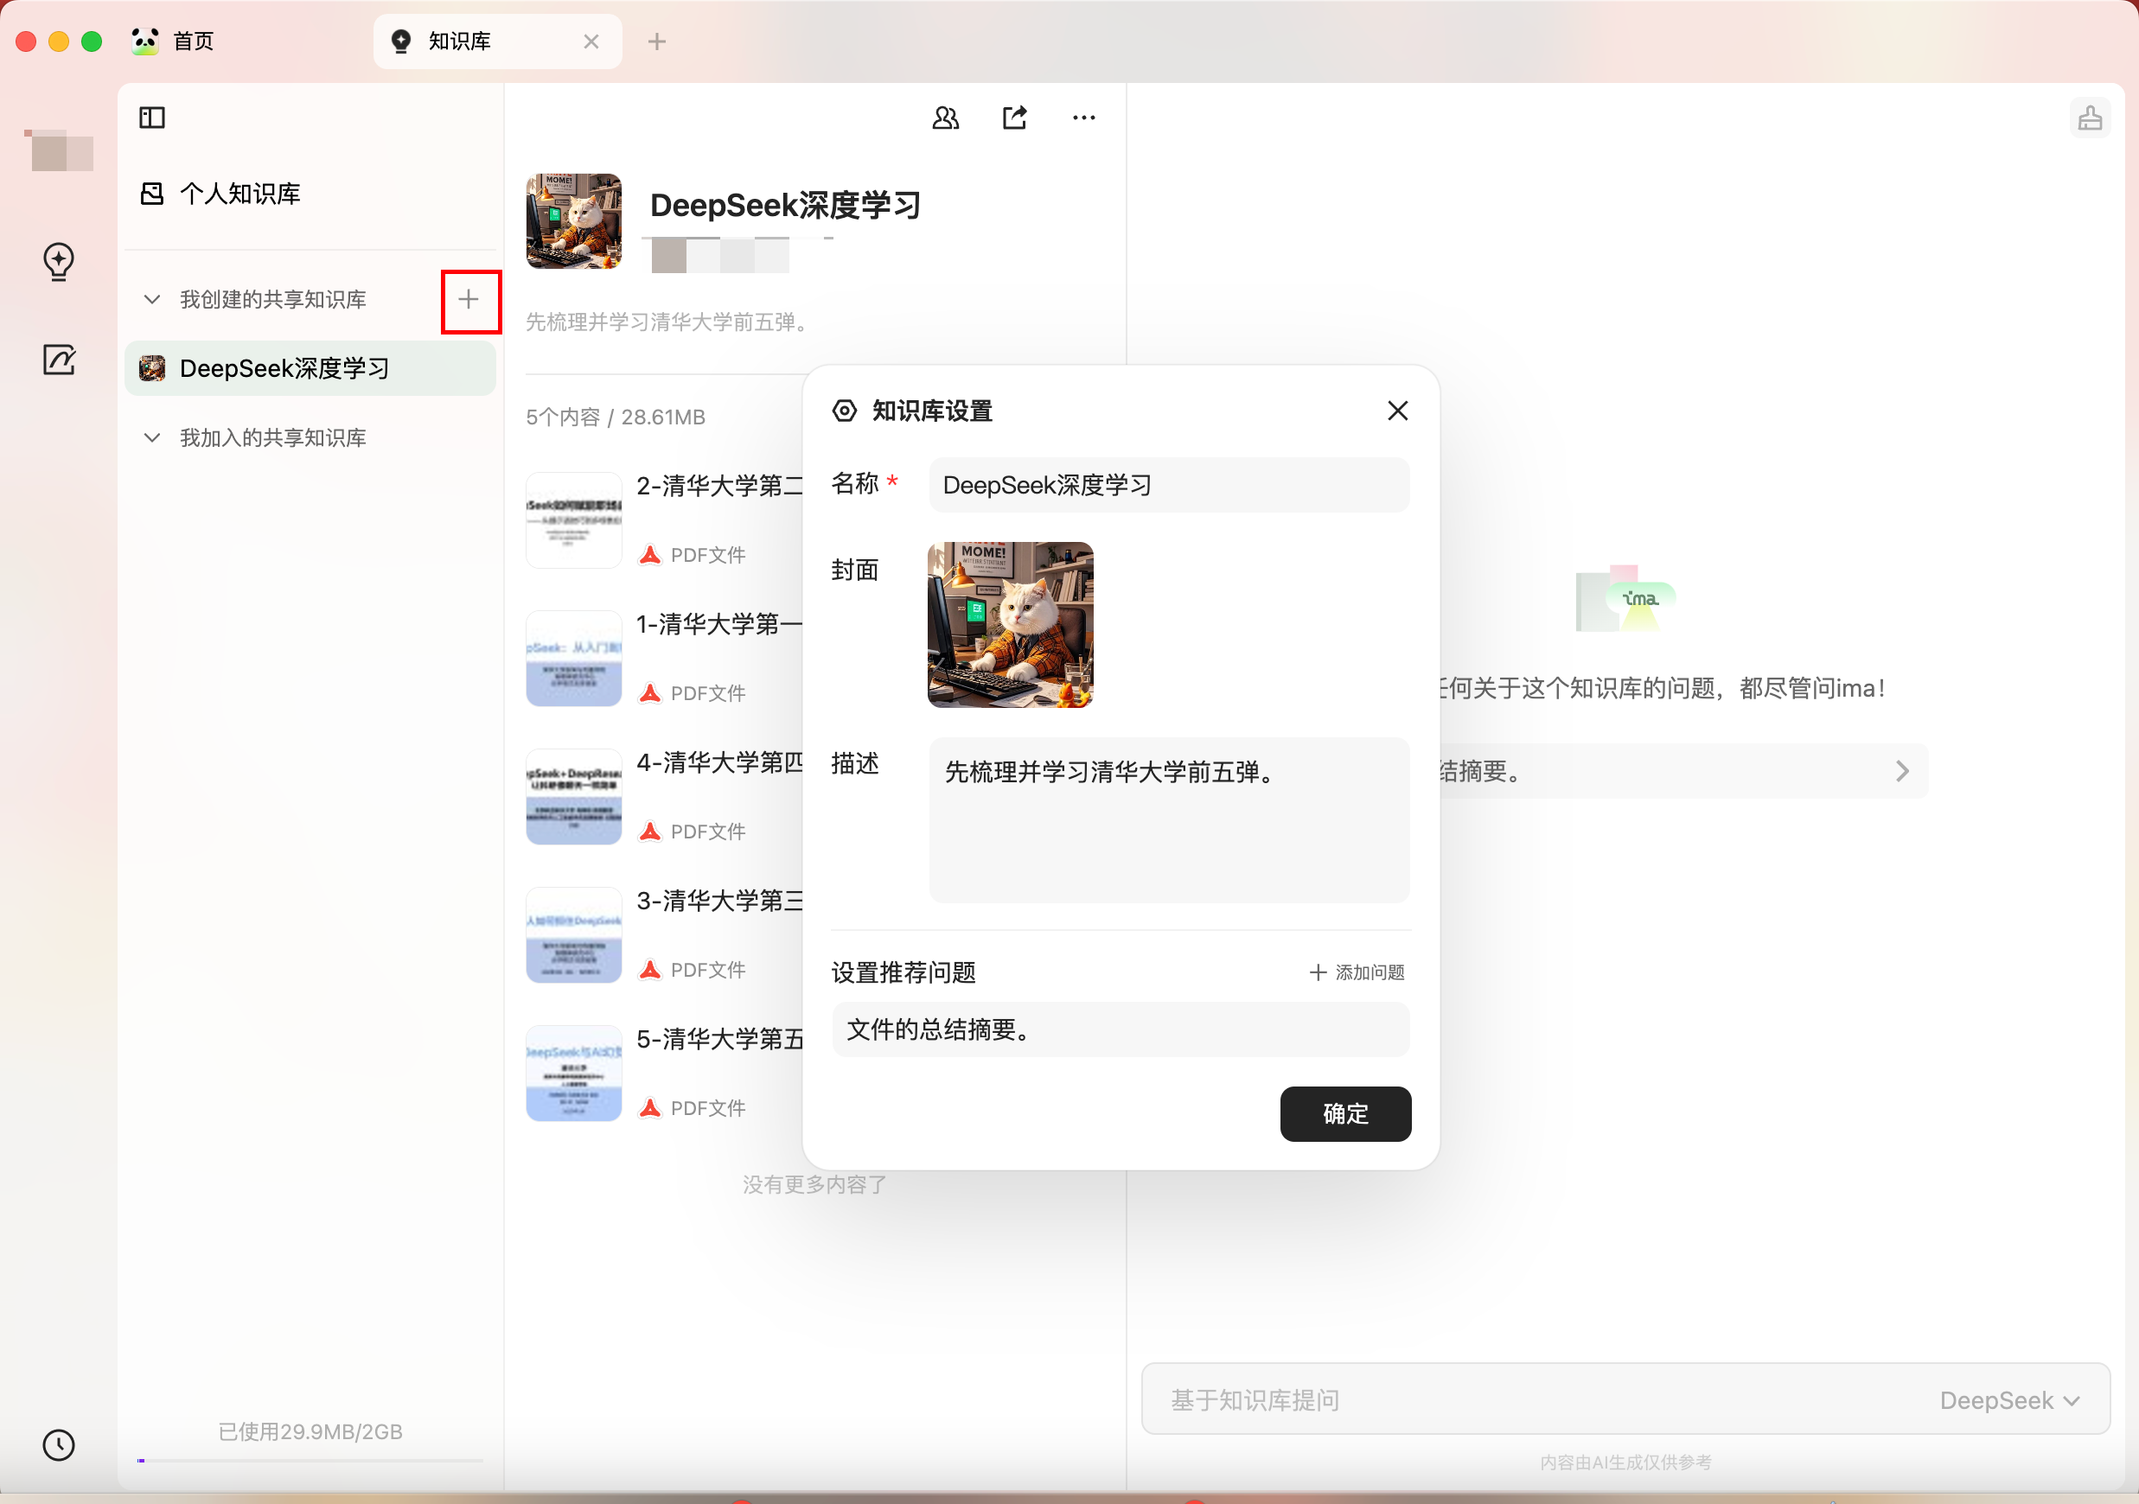Click the 名称 name input field
2139x1504 pixels.
click(1168, 485)
